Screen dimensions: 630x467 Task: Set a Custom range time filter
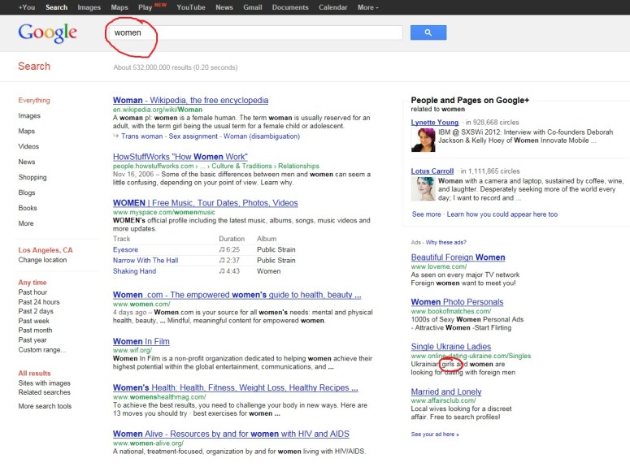(41, 350)
